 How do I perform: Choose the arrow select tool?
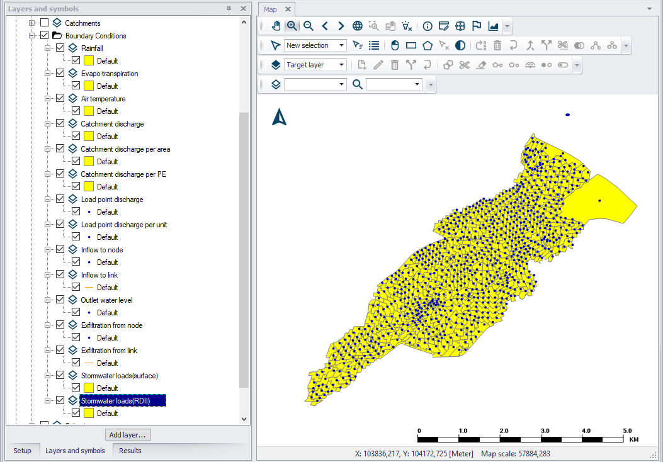275,45
